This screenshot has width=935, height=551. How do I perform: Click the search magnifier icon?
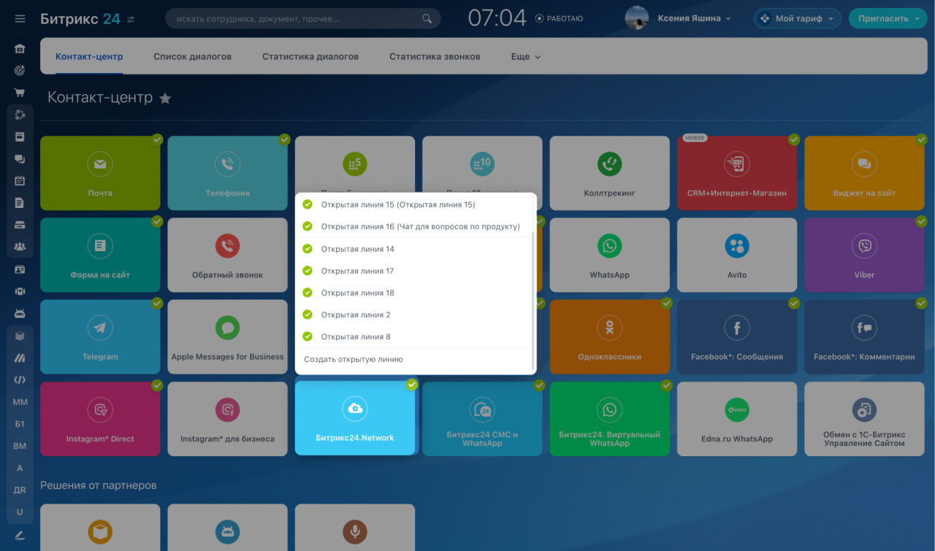(427, 18)
